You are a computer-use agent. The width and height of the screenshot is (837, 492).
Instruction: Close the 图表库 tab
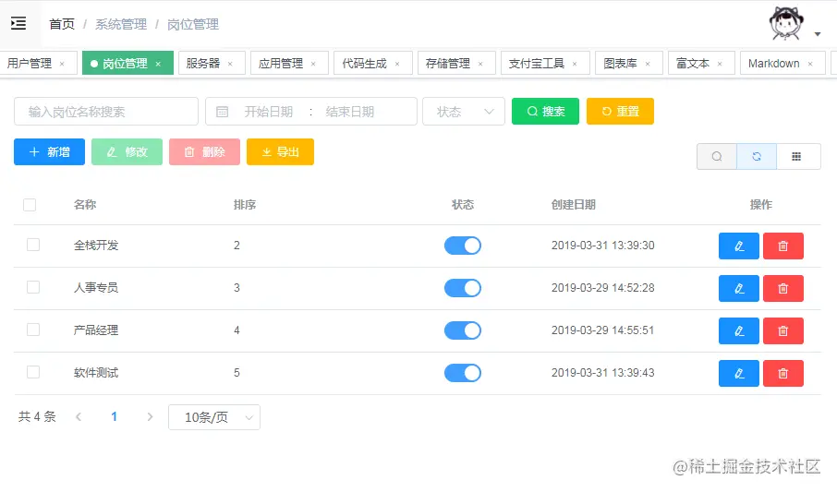(x=648, y=64)
